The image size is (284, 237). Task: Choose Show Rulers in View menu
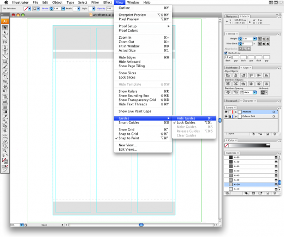(x=143, y=91)
